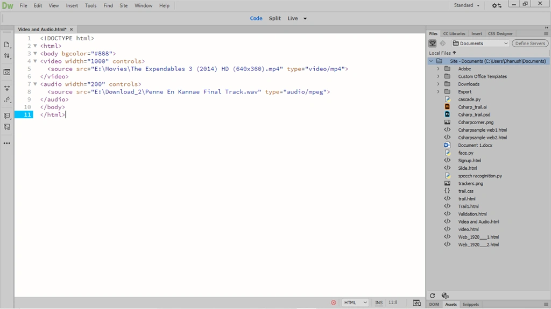Toggle the INS insert mode indicator
The width and height of the screenshot is (551, 309).
tap(378, 303)
